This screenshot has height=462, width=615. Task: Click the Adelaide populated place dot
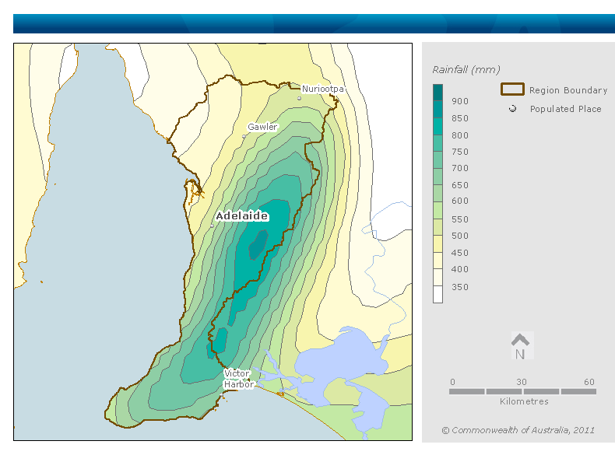[213, 226]
